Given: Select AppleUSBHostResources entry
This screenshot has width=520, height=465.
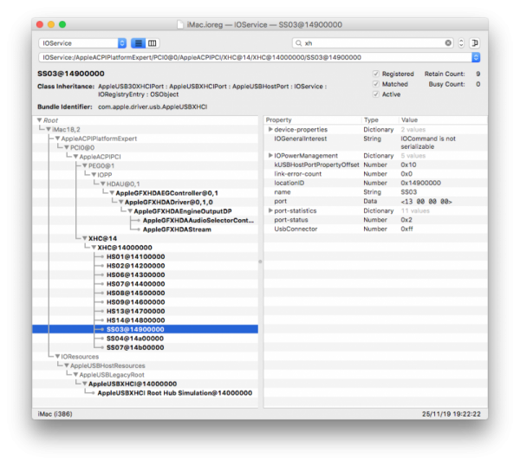Looking at the screenshot, I should point(107,365).
